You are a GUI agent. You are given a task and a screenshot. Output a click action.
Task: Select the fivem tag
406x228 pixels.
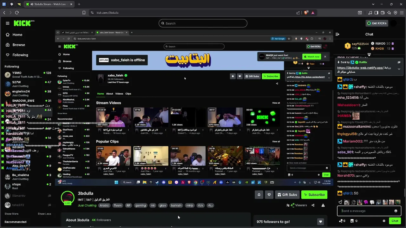[118, 206]
